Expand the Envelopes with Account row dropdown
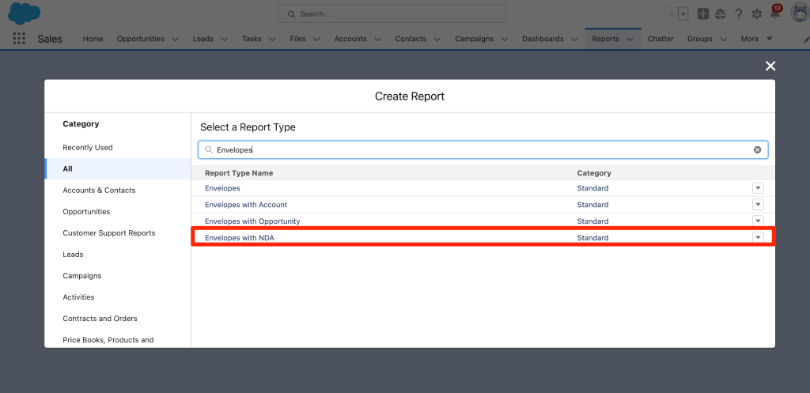This screenshot has height=393, width=810. (x=758, y=205)
